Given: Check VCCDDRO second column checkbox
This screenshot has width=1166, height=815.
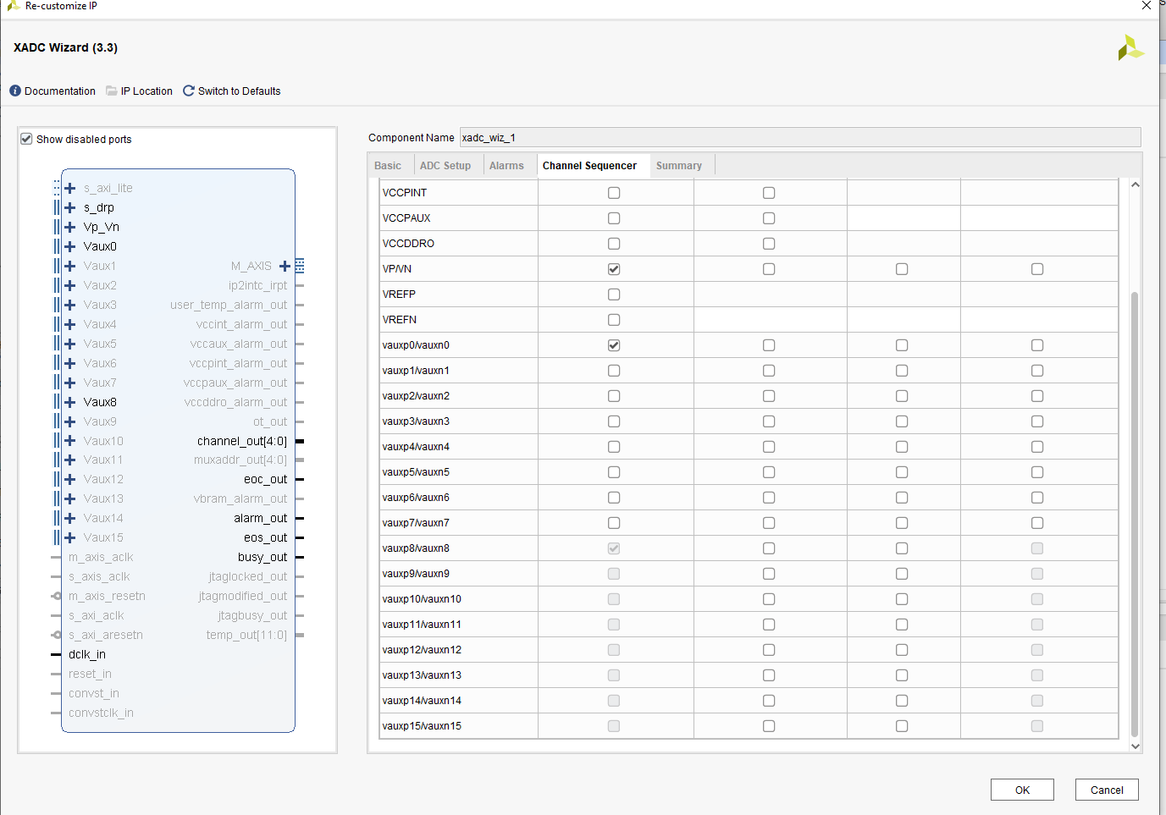Looking at the screenshot, I should pos(769,244).
